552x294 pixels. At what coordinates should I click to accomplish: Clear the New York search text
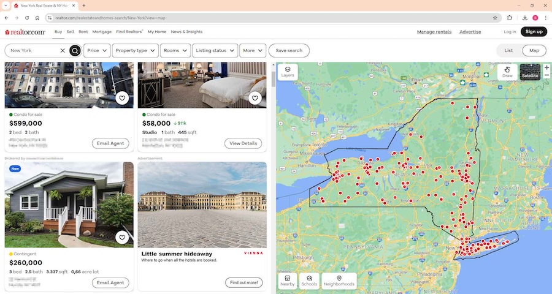63,51
